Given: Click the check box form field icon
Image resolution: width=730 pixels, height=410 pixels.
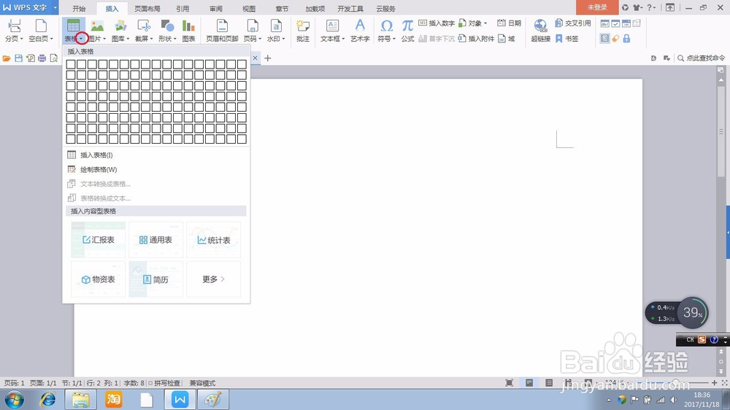Looking at the screenshot, I should pos(615,24).
